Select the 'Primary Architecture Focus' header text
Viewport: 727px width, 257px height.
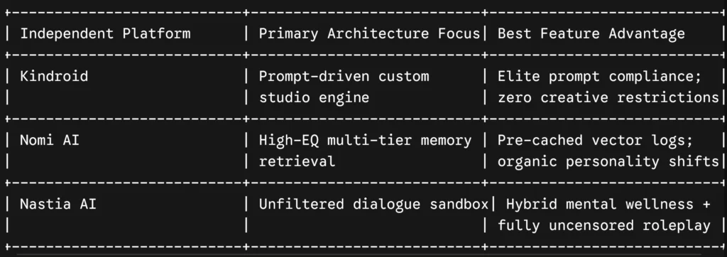(369, 34)
